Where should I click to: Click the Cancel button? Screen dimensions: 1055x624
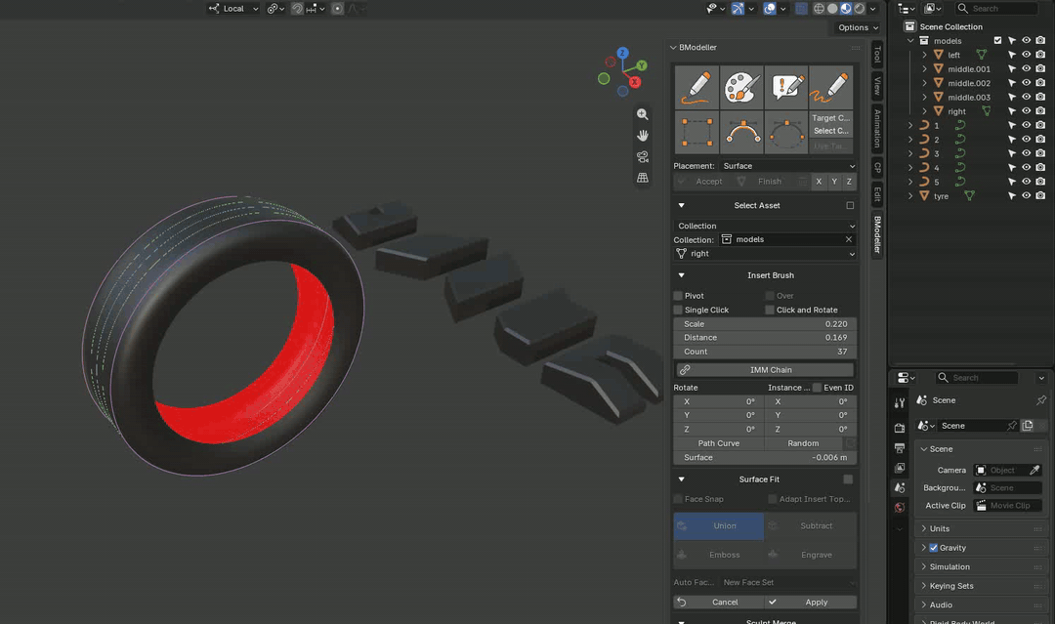719,603
